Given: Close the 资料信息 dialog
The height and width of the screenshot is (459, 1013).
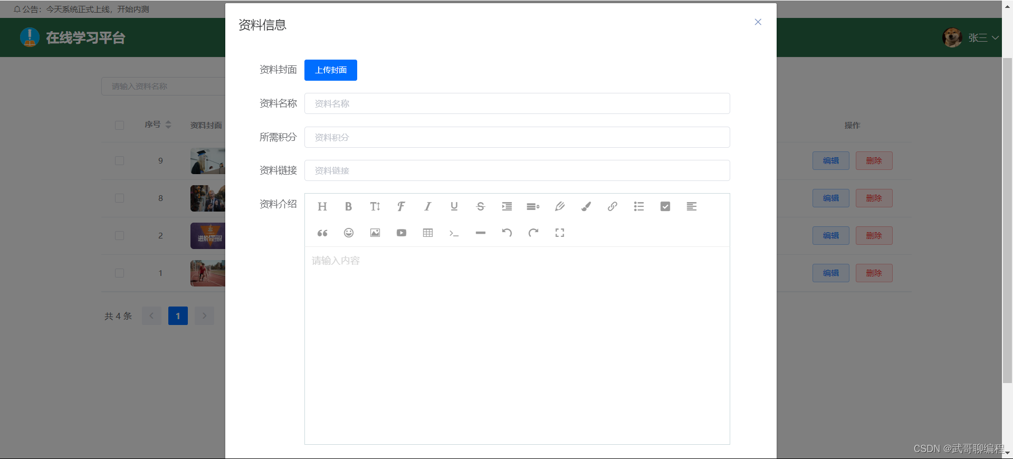Looking at the screenshot, I should pos(758,22).
